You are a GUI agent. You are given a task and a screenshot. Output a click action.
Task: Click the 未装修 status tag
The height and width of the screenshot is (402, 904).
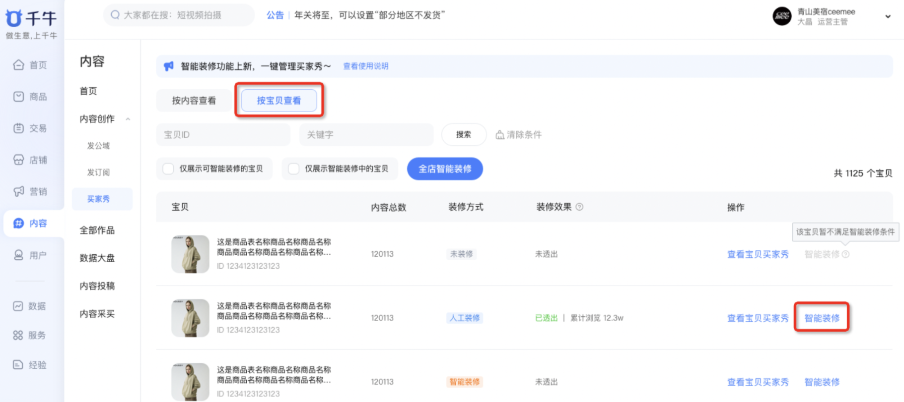coord(461,254)
